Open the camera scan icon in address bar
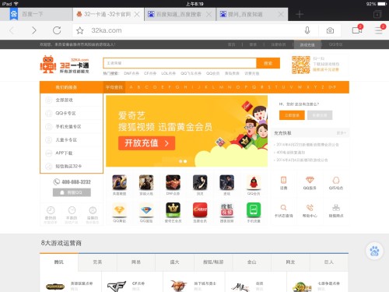This screenshot has width=389, height=292. 330,30
